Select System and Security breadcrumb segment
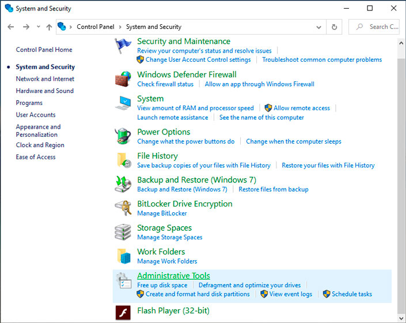 [x=154, y=27]
